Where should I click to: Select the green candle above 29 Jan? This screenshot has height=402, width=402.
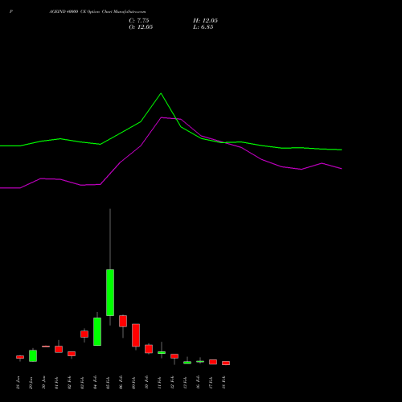[x=33, y=356]
